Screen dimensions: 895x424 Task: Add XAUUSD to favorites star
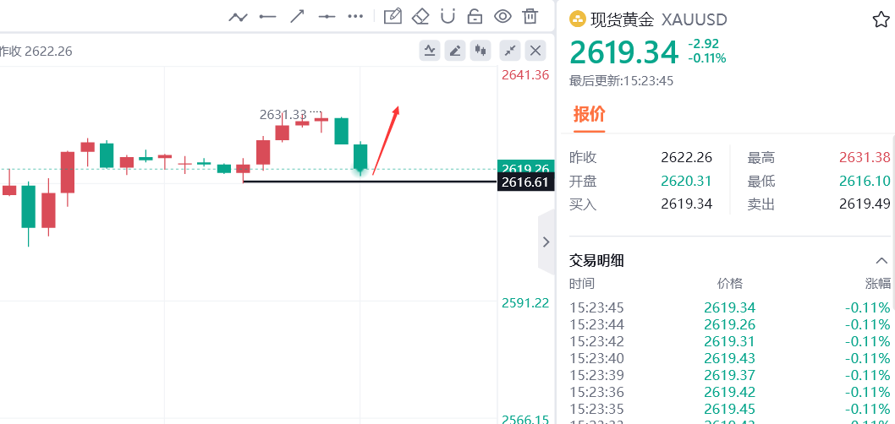[881, 19]
